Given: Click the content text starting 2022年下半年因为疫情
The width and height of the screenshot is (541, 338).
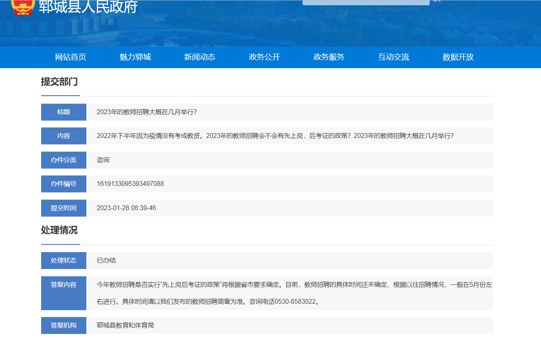Looking at the screenshot, I should click(275, 136).
